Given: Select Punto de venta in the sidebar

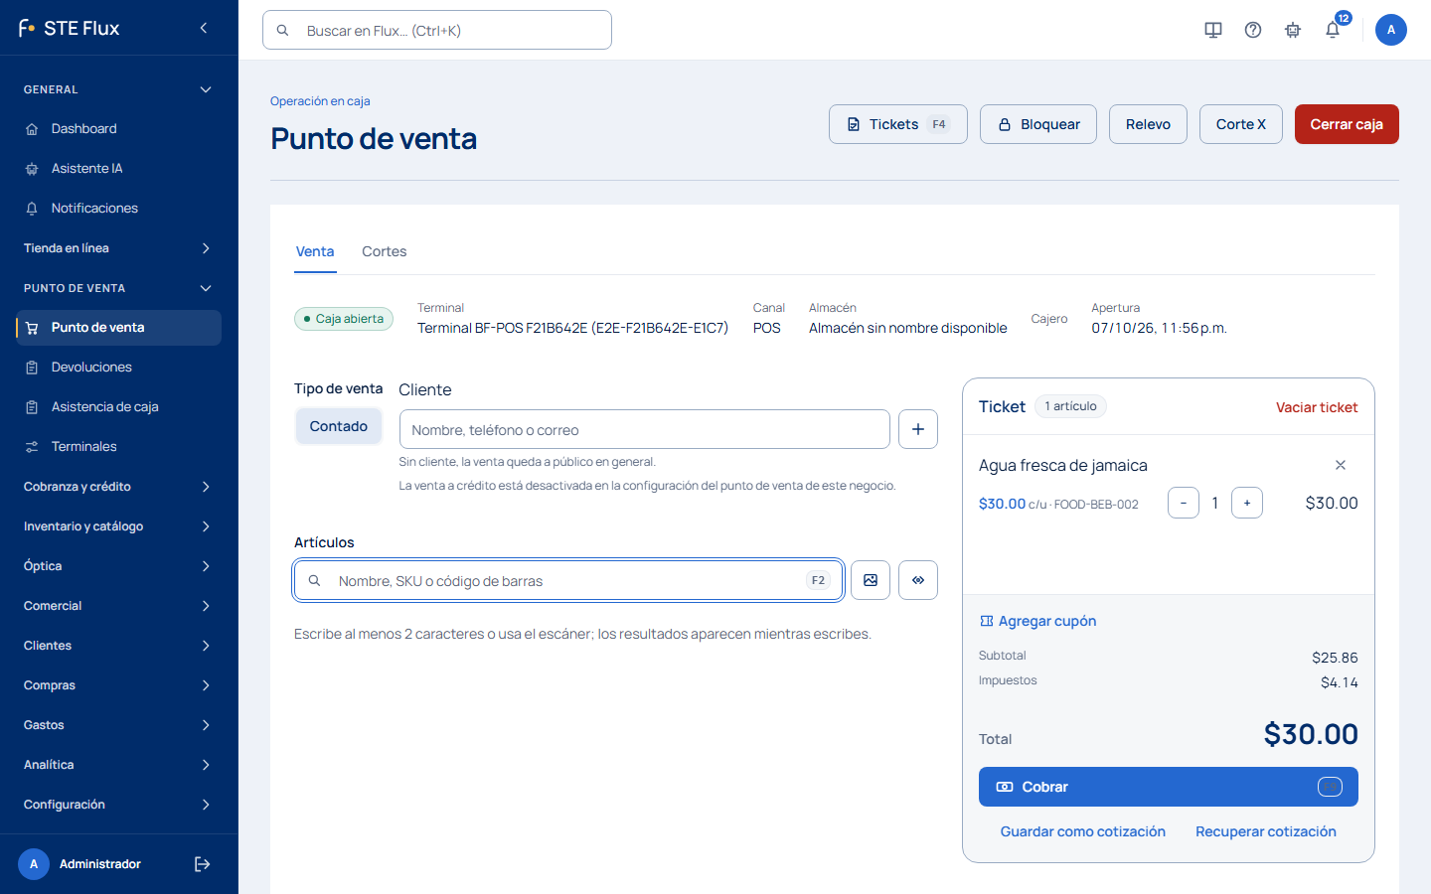Looking at the screenshot, I should point(118,328).
